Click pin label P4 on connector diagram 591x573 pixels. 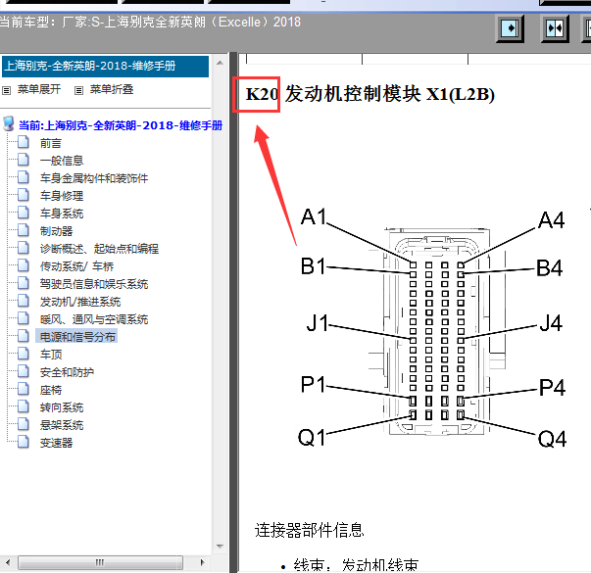click(552, 387)
